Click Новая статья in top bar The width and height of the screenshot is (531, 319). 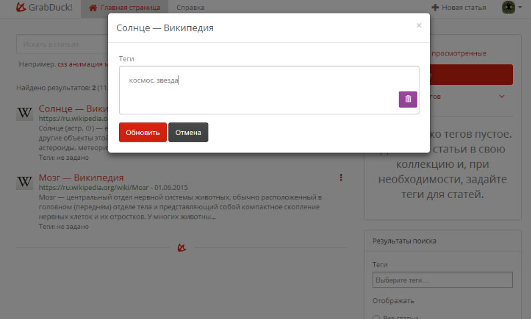pos(459,7)
